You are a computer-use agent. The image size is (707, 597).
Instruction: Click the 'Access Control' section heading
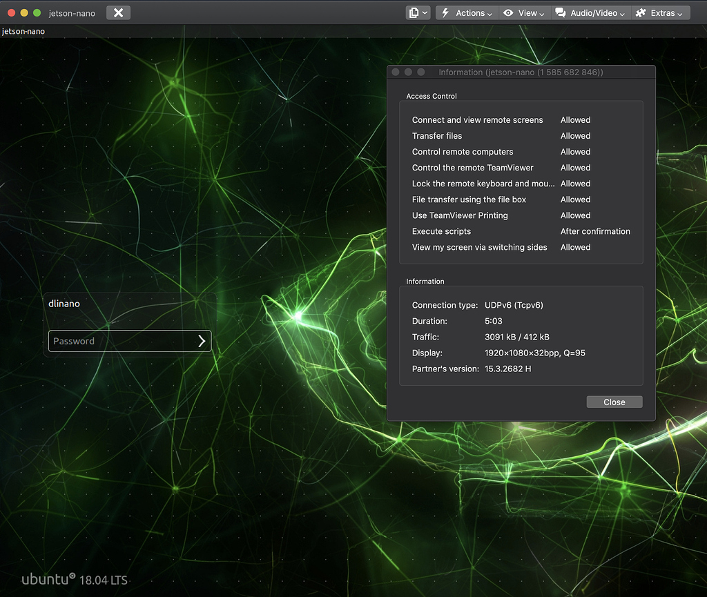432,96
